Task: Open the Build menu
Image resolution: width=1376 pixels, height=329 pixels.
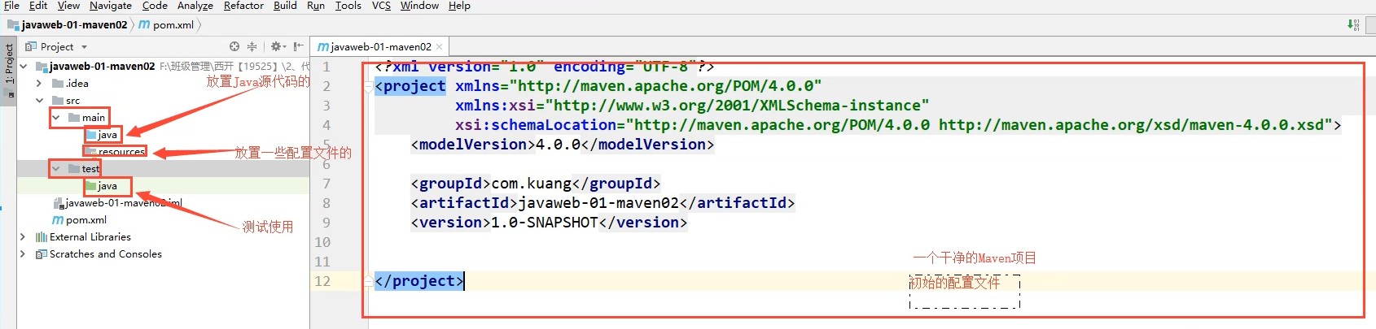Action: click(285, 6)
